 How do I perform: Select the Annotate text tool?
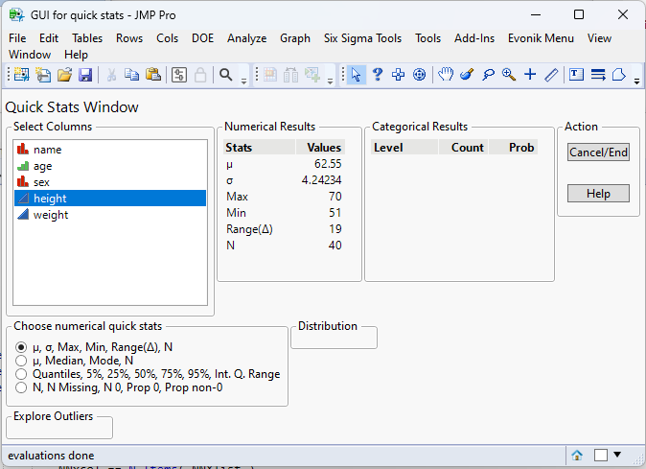(x=576, y=75)
